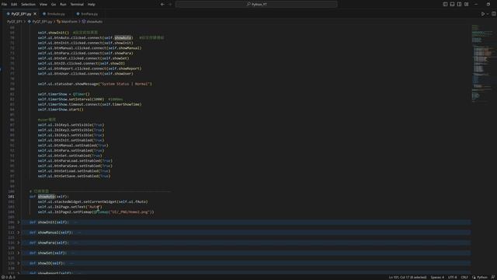The height and width of the screenshot is (280, 497).
Task: Click the setCurrentWidget line on line 102
Action: 92,201
